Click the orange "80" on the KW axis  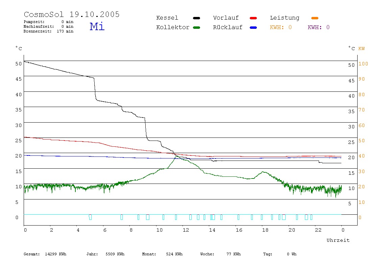[x=362, y=94]
